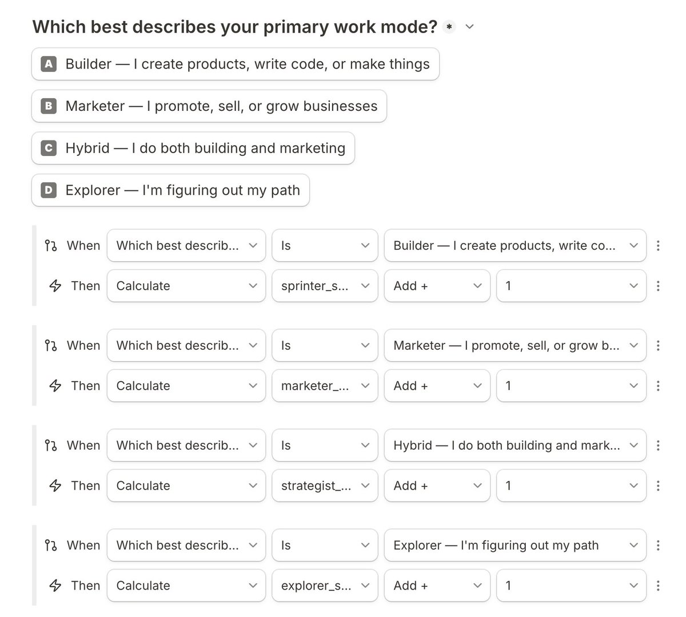This screenshot has width=686, height=617.
Task: Click the question title text to edit
Action: pyautogui.click(x=234, y=27)
